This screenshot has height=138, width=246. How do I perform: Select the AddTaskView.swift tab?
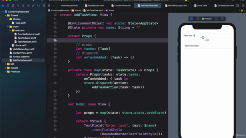click(x=148, y=6)
